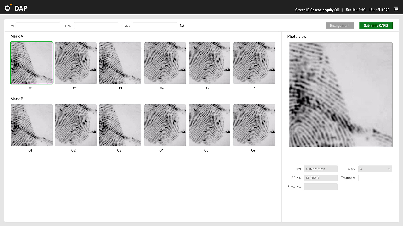
Task: Select thumbnail 06 under Mark A
Action: [254, 63]
